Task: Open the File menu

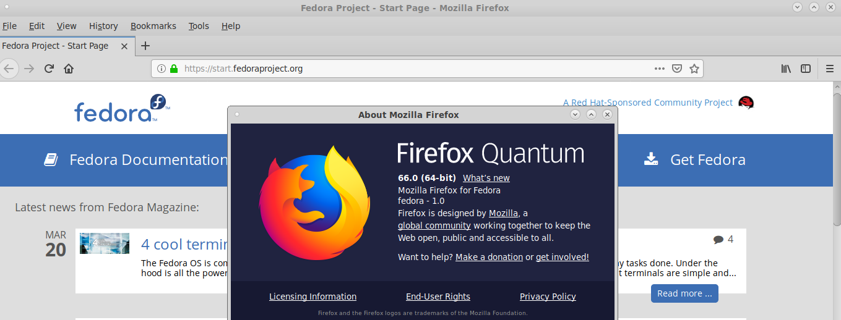Action: pos(9,26)
